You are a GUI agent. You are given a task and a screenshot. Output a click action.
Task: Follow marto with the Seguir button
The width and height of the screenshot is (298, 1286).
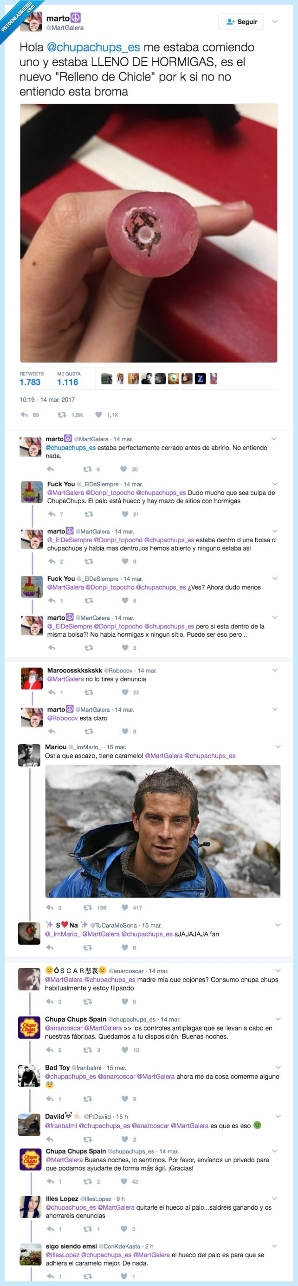click(x=242, y=21)
